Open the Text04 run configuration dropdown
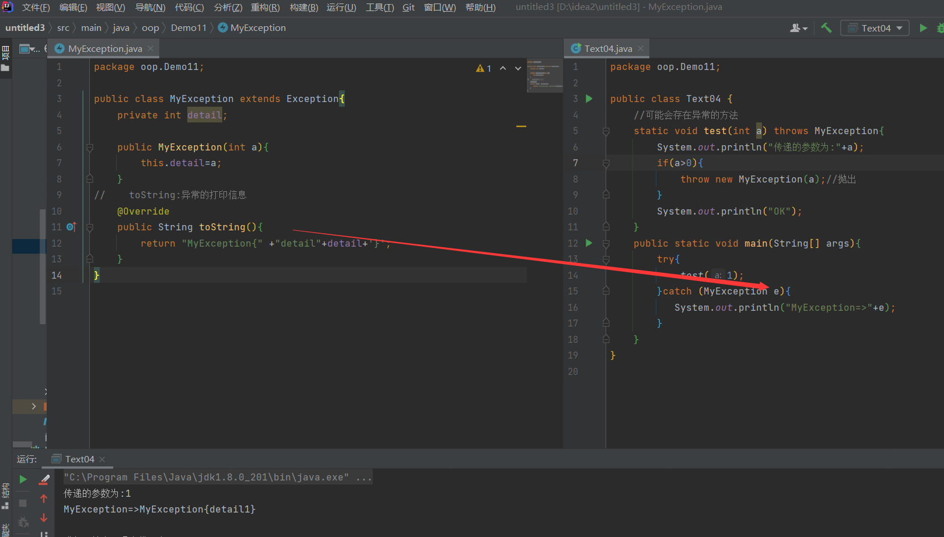944x537 pixels. [x=875, y=28]
